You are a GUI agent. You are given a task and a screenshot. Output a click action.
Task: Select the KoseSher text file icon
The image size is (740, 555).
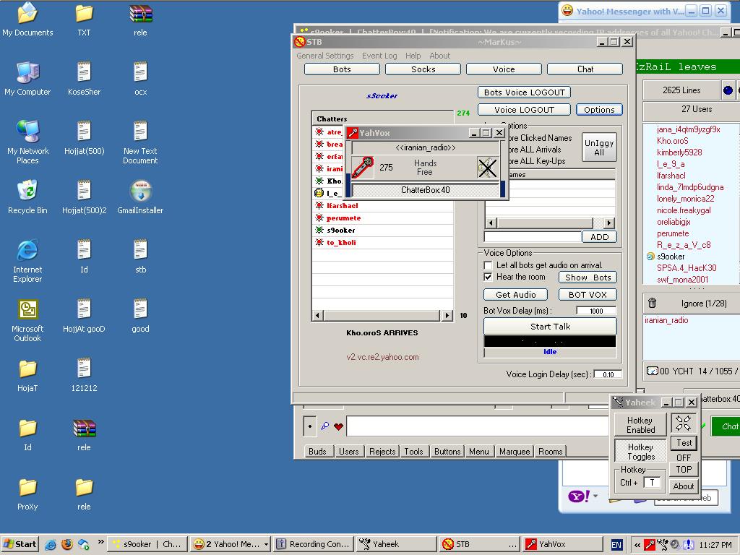(x=84, y=79)
